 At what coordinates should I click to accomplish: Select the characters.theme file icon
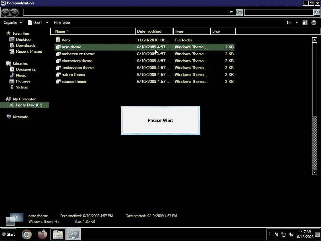point(58,61)
